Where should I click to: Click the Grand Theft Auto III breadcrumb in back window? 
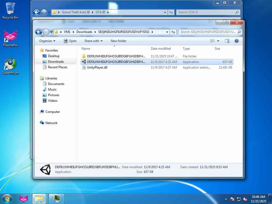tap(76, 12)
